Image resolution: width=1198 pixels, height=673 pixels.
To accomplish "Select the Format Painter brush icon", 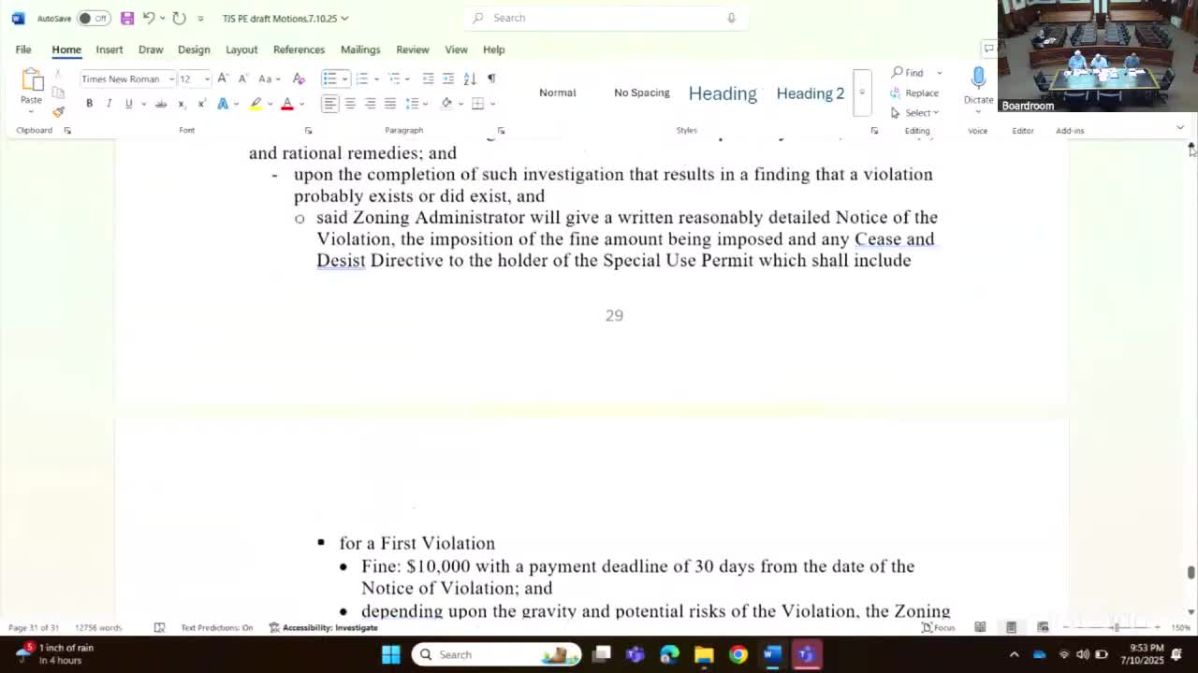I will point(58,112).
